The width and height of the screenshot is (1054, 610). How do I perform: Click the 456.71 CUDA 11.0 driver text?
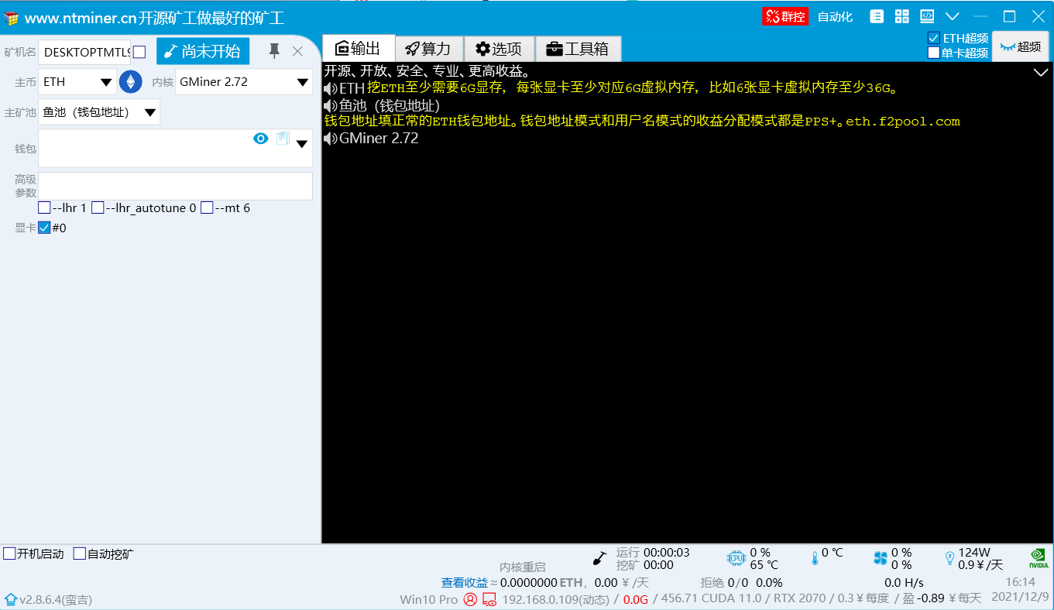(x=711, y=599)
